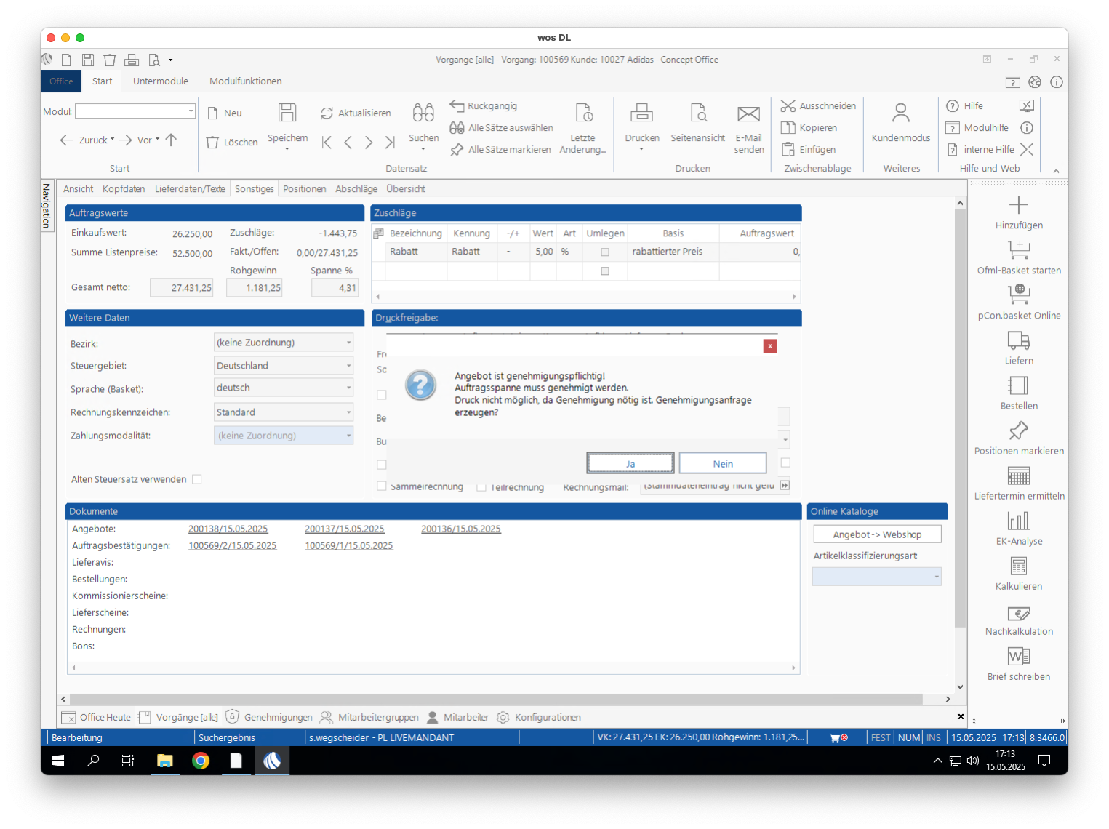Viewport: 1109px width, 829px height.
Task: Open Seitenansicht page preview
Action: tap(698, 112)
